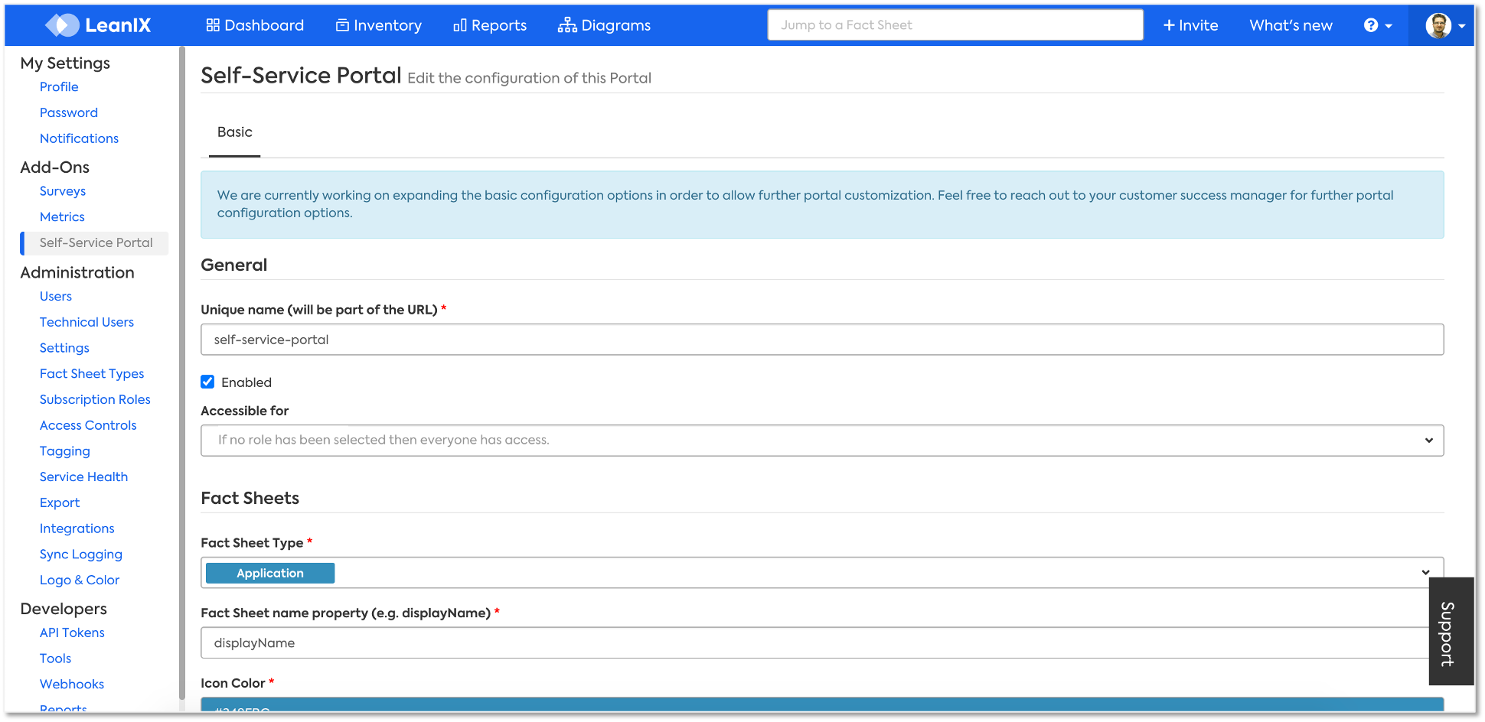Open the Support side tab
1485x722 pixels.
[x=1451, y=632]
